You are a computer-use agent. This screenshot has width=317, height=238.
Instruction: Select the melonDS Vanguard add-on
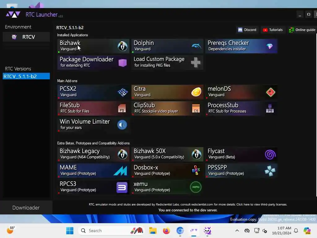coord(241,92)
